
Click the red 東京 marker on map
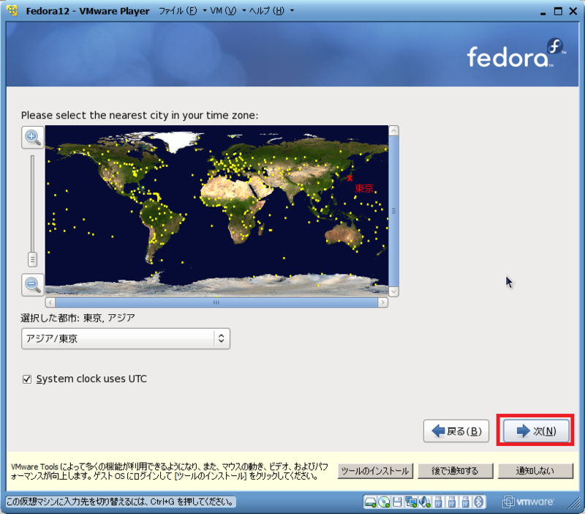[x=350, y=178]
